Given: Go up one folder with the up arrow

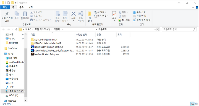Looking at the screenshot, I should [x=16, y=30].
